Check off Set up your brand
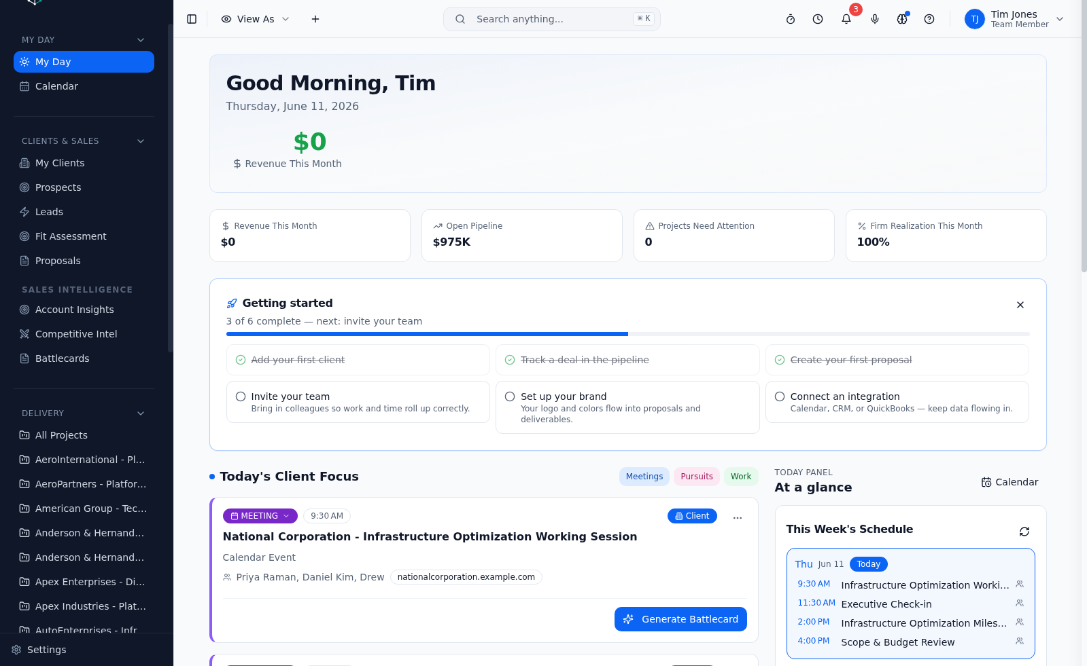This screenshot has height=666, width=1087. pyautogui.click(x=510, y=396)
